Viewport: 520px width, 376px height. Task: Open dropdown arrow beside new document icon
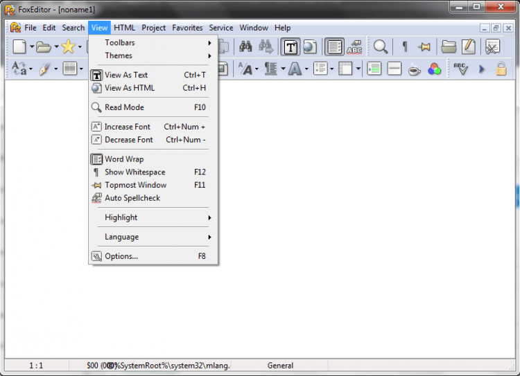click(31, 46)
